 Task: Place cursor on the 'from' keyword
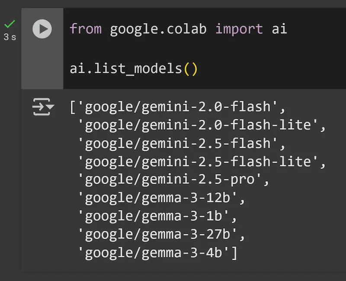86,29
